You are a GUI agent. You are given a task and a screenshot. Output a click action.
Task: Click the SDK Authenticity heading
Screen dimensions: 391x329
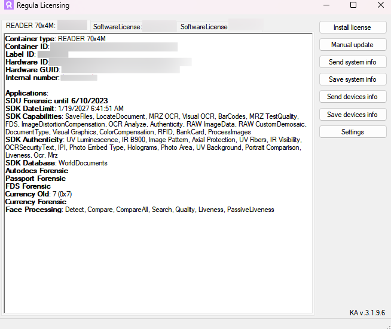[35, 140]
